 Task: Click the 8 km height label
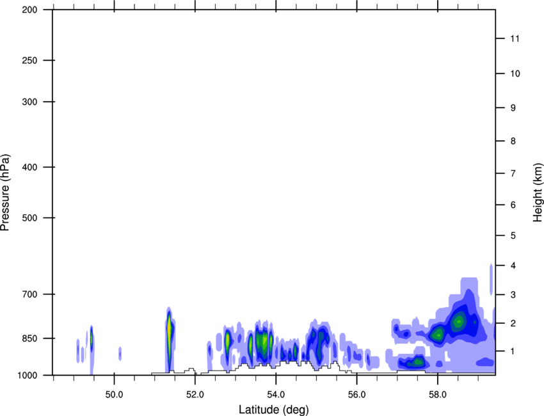[513, 141]
